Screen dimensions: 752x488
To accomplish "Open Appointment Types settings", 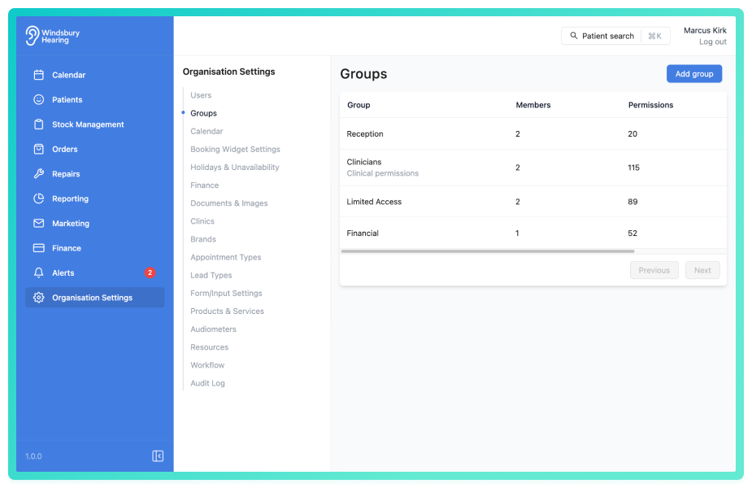I will coord(225,257).
